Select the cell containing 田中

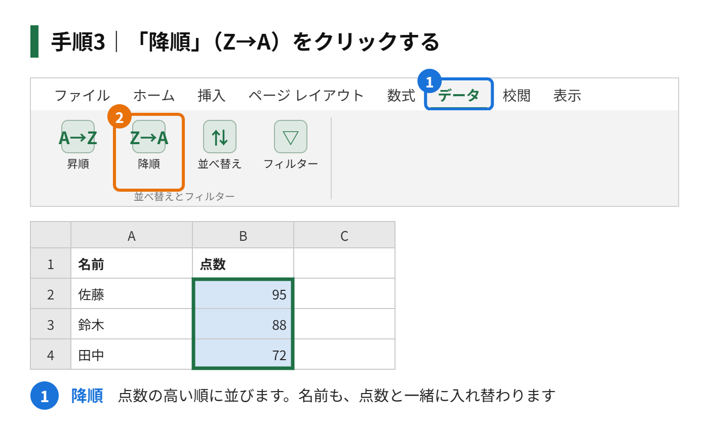(x=132, y=354)
